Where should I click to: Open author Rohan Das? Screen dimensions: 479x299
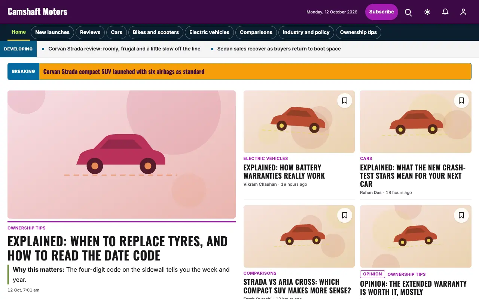[x=371, y=192]
